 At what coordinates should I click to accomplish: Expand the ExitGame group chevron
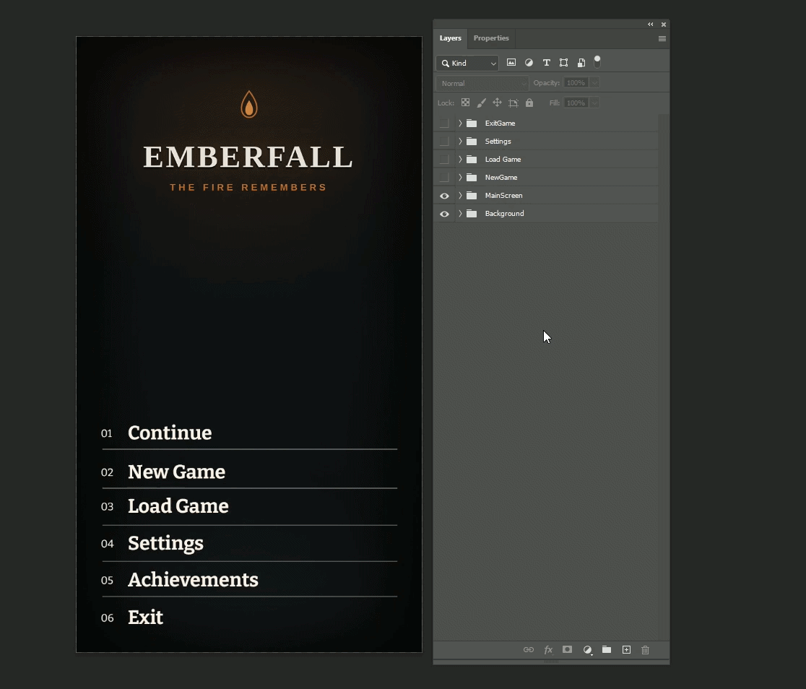(460, 123)
